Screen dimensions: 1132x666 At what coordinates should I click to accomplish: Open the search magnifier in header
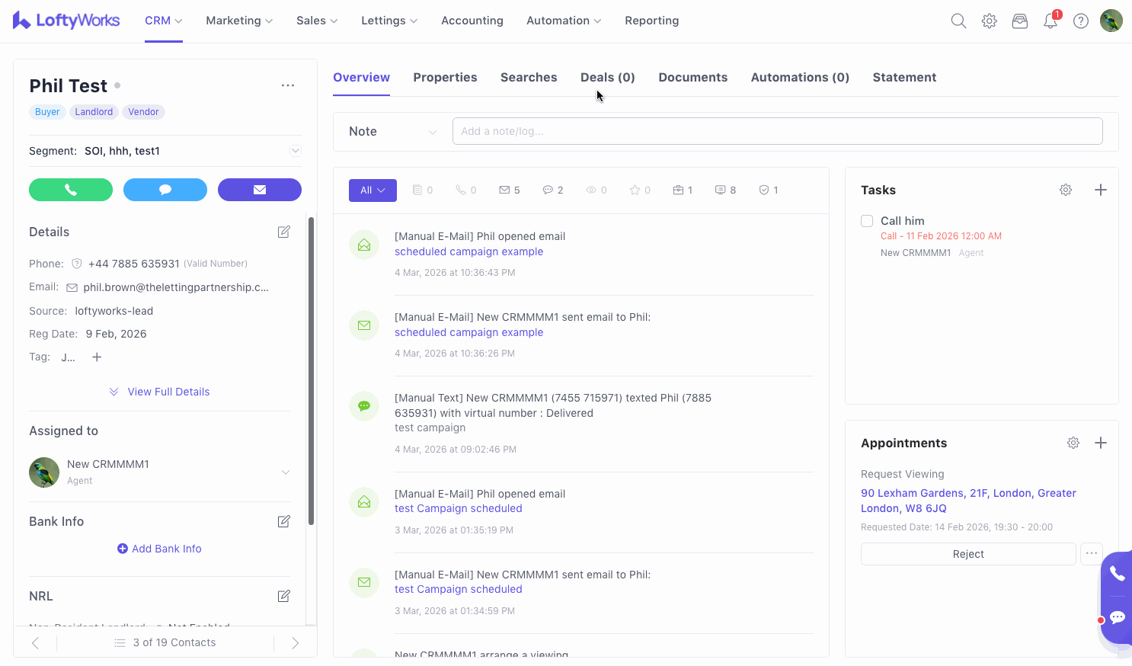[958, 21]
